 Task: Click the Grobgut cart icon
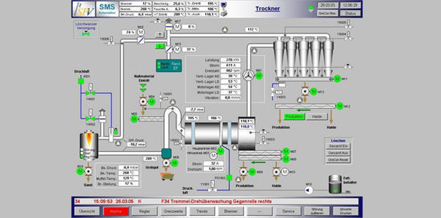pos(167,176)
